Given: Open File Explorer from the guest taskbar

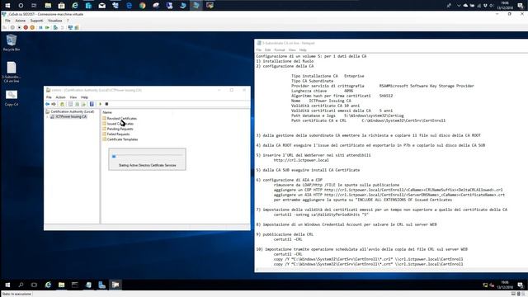Looking at the screenshot, I should pos(62,285).
